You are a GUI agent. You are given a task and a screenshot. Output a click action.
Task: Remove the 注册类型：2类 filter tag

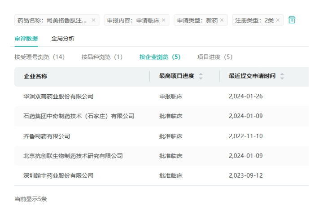[278, 20]
